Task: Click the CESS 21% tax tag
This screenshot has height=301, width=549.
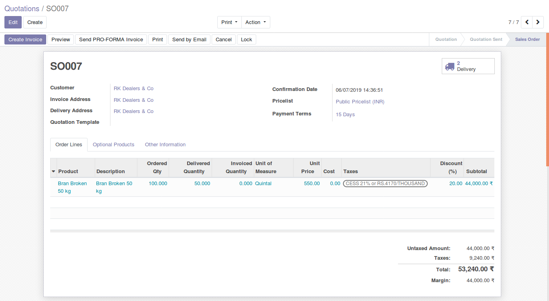Action: (x=385, y=184)
